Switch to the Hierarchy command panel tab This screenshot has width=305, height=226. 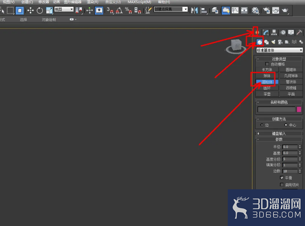coord(274,32)
